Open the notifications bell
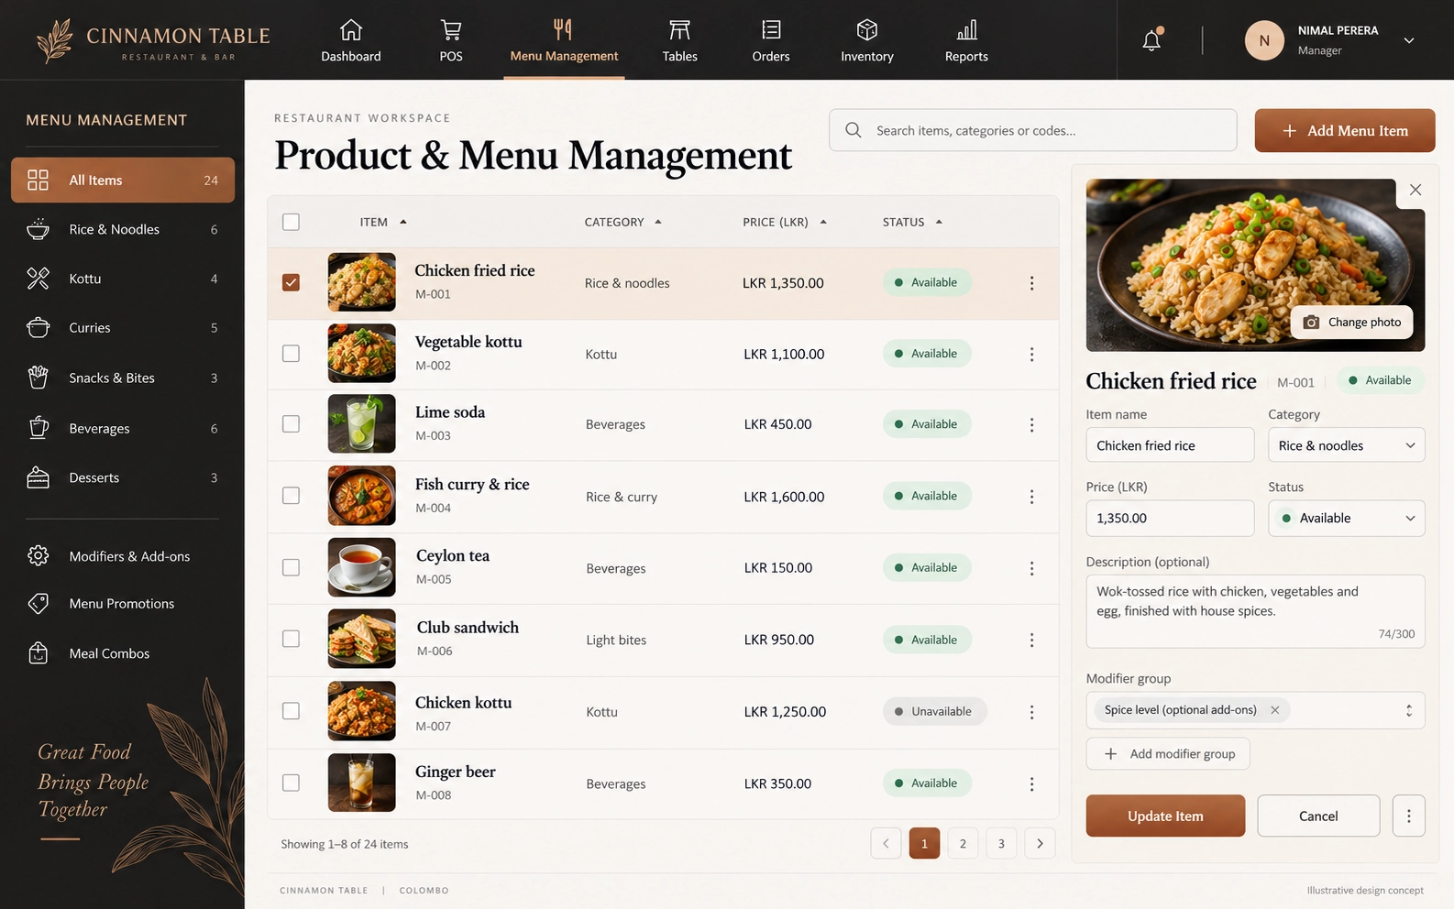This screenshot has width=1454, height=909. [1151, 39]
